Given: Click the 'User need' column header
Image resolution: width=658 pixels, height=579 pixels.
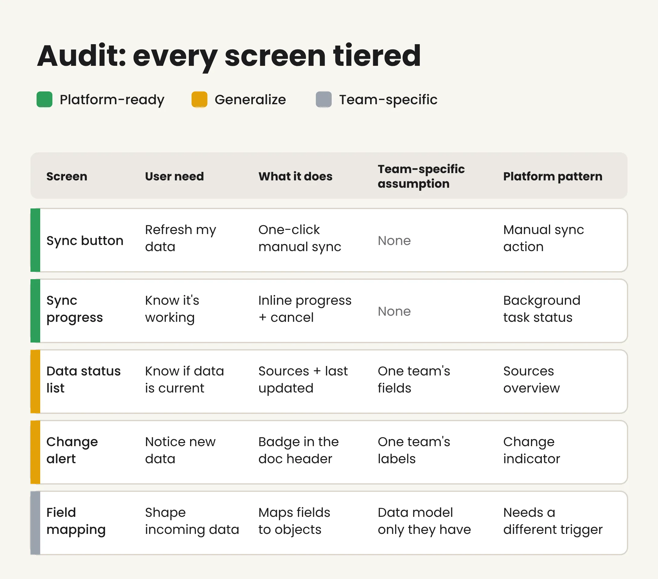Looking at the screenshot, I should [x=174, y=176].
